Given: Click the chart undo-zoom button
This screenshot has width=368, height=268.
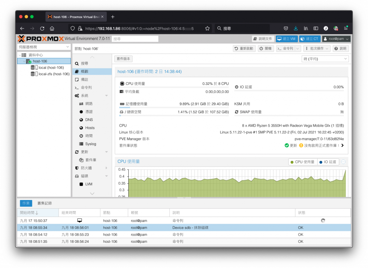Looking at the screenshot, I should coord(343,162).
